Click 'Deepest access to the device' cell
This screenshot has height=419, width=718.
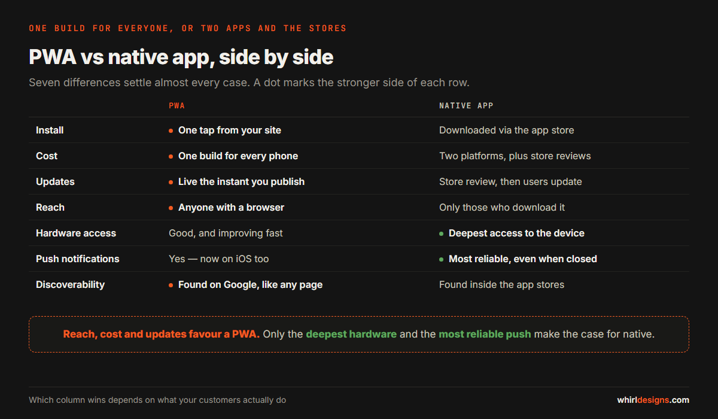pyautogui.click(x=516, y=233)
